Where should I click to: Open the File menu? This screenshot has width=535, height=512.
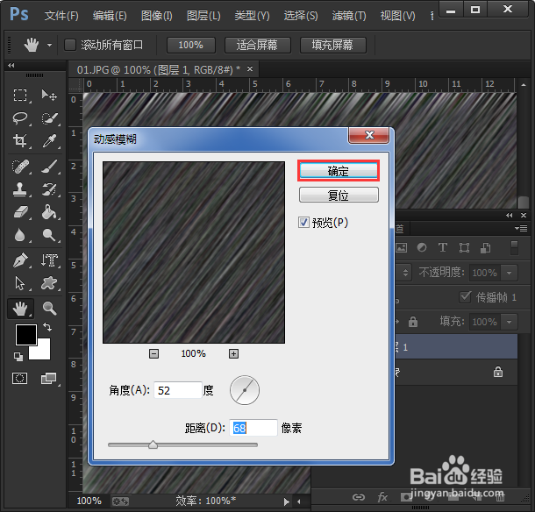click(61, 16)
